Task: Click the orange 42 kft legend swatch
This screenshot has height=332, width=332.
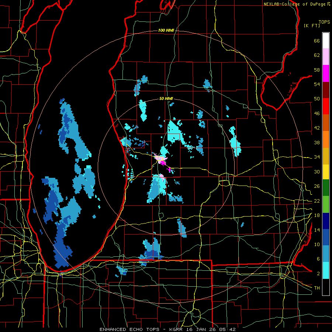Action: pos(326,139)
